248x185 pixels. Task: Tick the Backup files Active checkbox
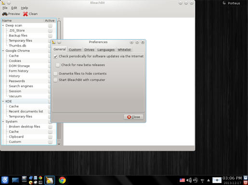pos(50,35)
